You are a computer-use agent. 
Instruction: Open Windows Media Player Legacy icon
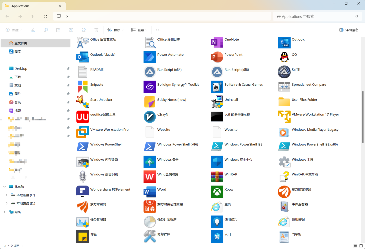(284, 132)
